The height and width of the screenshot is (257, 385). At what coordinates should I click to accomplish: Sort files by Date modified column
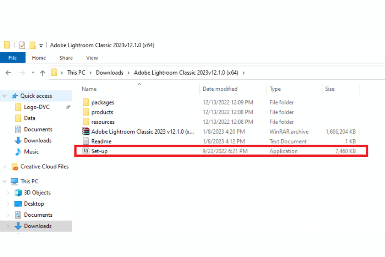pos(220,89)
